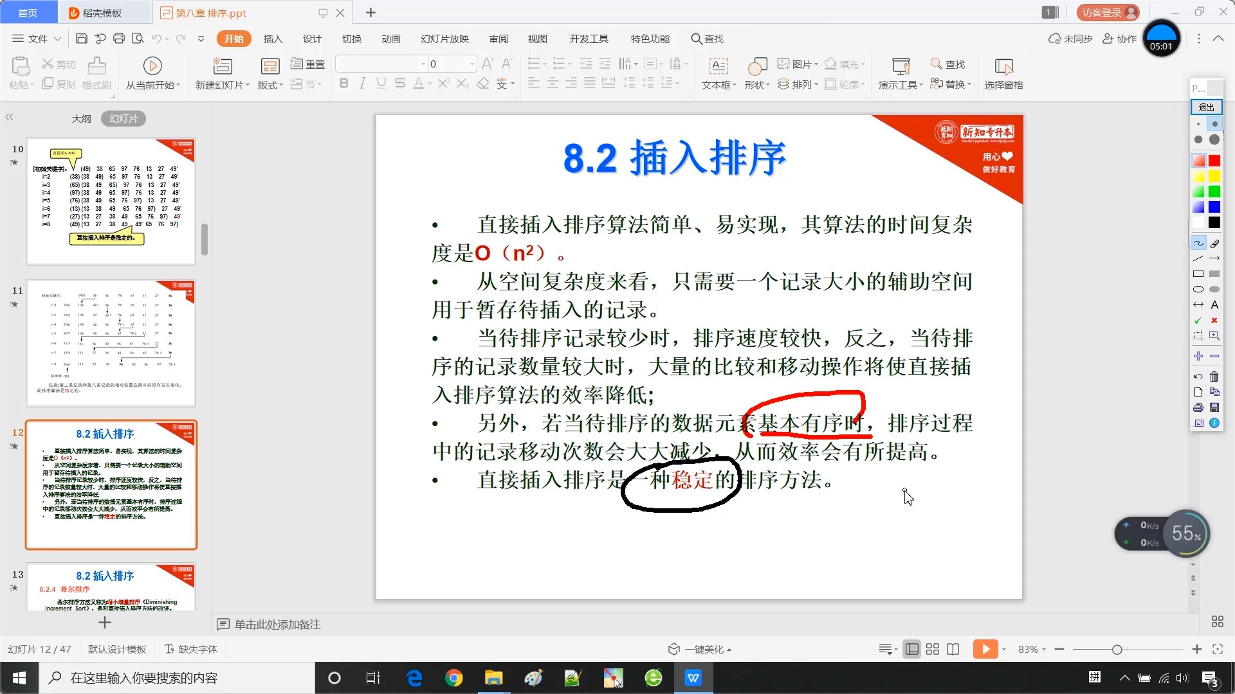Switch to the Review ribbon tab

pos(499,39)
